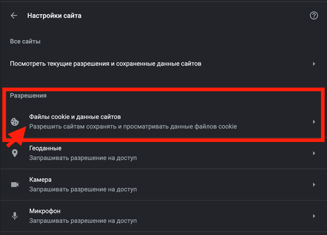This screenshot has width=327, height=235.
Task: Go back using the left arrow icon
Action: [14, 15]
